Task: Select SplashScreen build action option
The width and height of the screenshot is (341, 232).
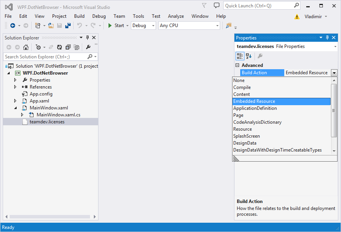Action: tap(282, 136)
